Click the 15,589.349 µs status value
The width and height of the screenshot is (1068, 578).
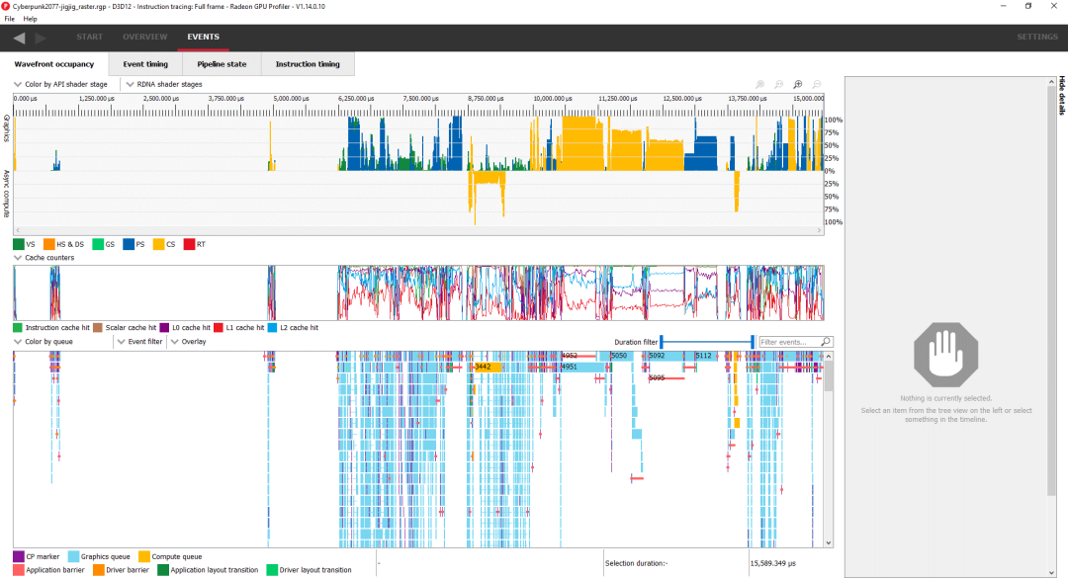(772, 564)
